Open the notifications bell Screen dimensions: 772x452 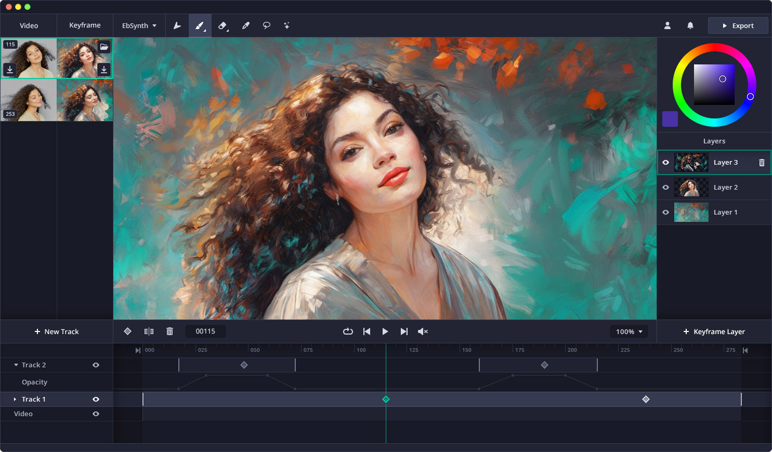click(x=690, y=25)
